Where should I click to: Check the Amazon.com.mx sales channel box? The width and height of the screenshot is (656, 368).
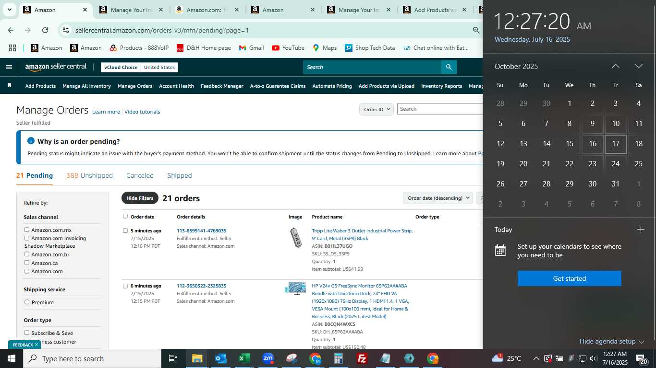point(27,230)
